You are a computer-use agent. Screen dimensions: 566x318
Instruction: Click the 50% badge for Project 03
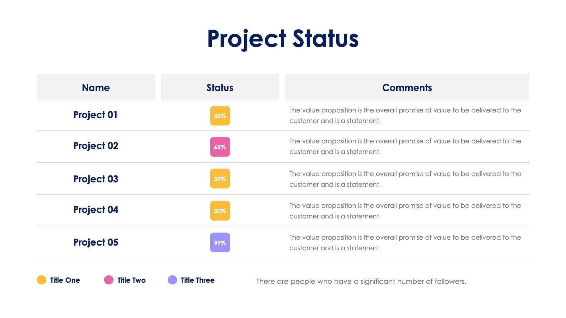(x=220, y=179)
